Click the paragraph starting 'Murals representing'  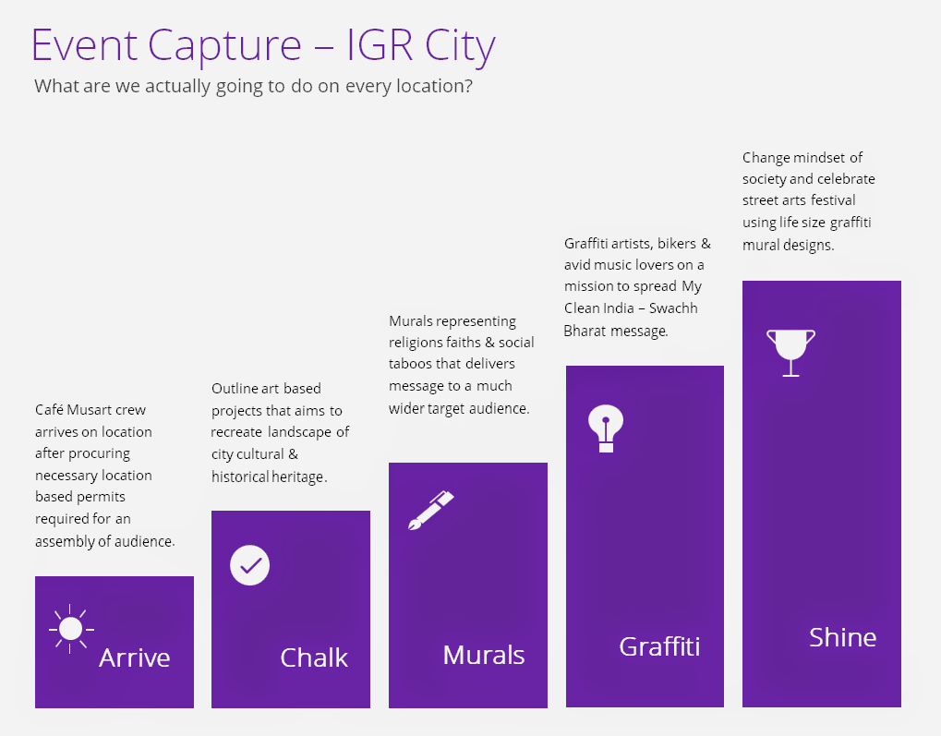461,365
